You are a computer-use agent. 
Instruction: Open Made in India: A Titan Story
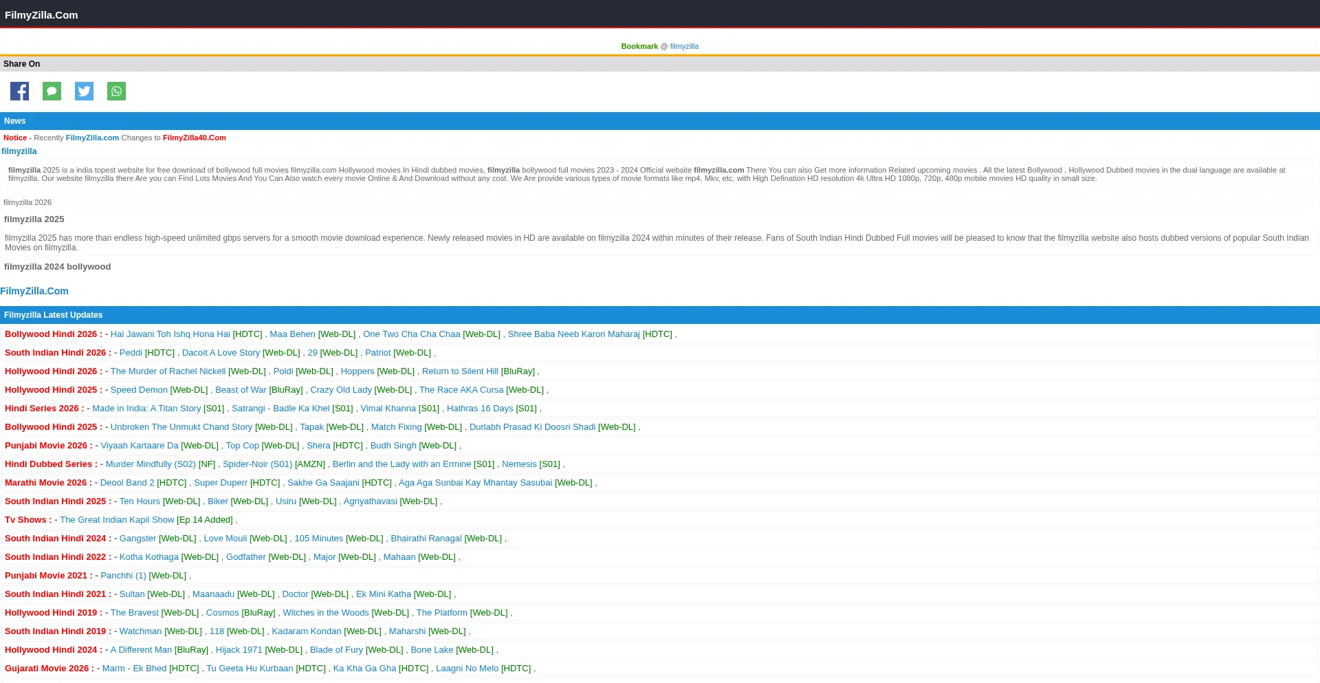tap(146, 409)
